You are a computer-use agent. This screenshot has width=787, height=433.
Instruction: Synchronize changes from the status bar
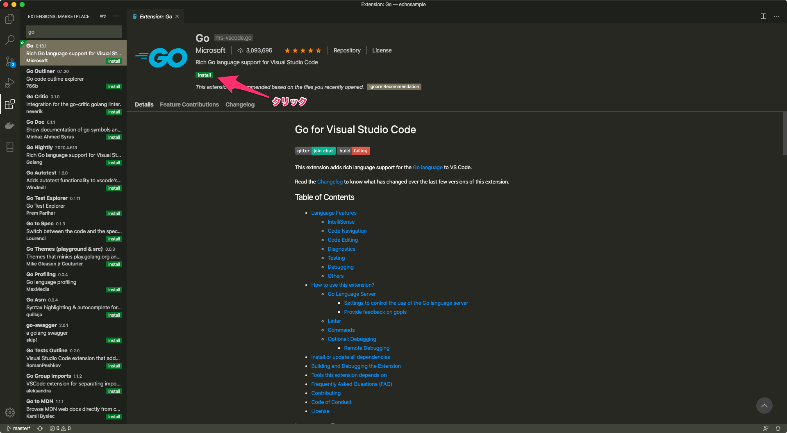click(x=40, y=428)
